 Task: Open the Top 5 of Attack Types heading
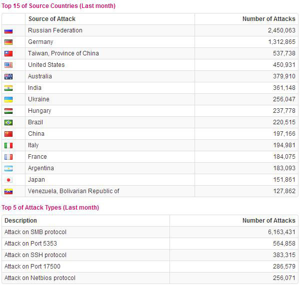click(x=50, y=208)
